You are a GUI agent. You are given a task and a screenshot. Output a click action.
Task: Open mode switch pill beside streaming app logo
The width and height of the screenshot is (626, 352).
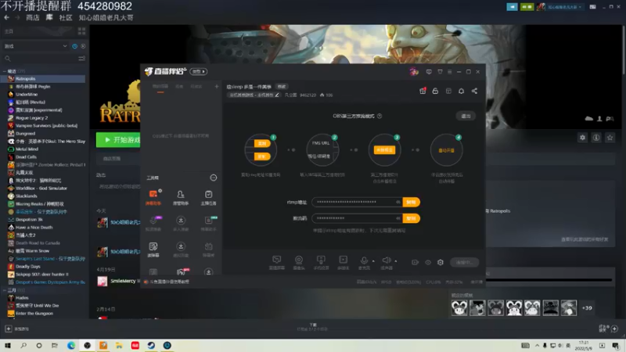199,72
